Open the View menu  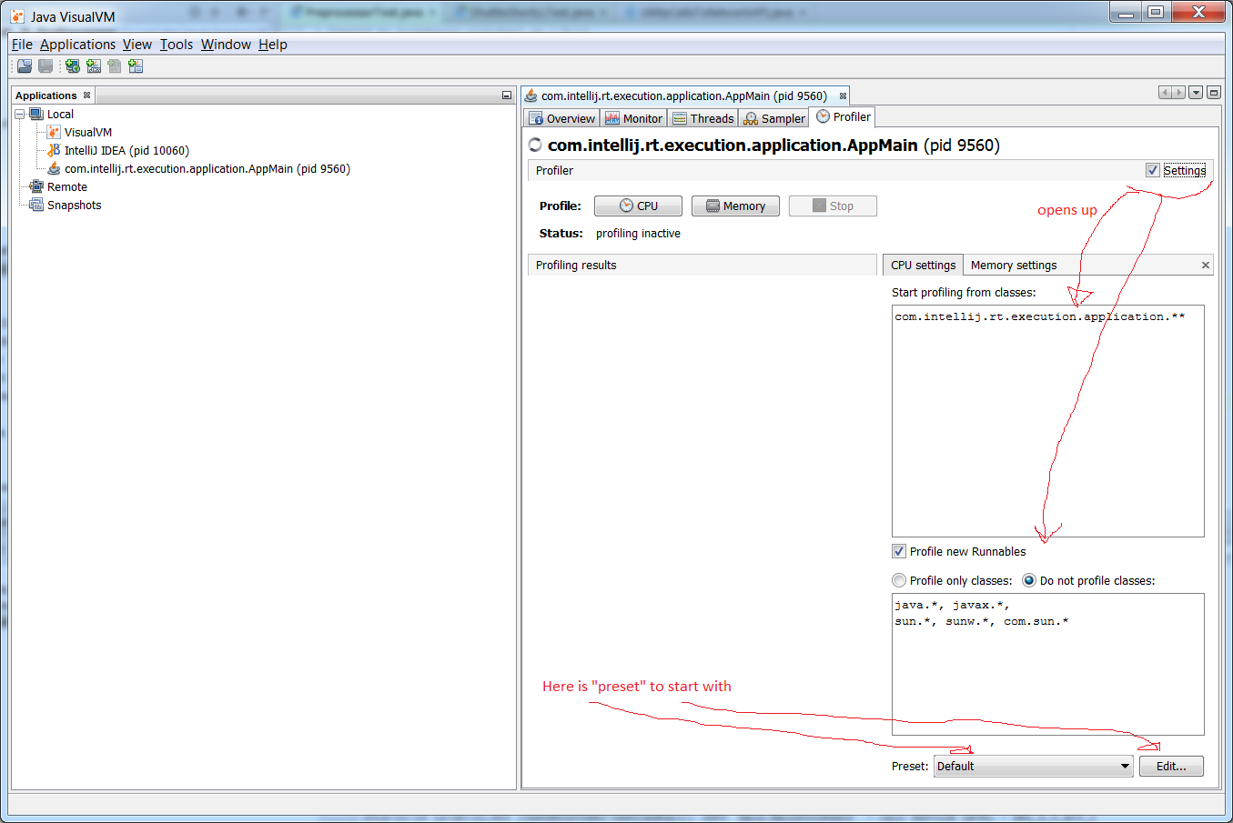tap(137, 44)
